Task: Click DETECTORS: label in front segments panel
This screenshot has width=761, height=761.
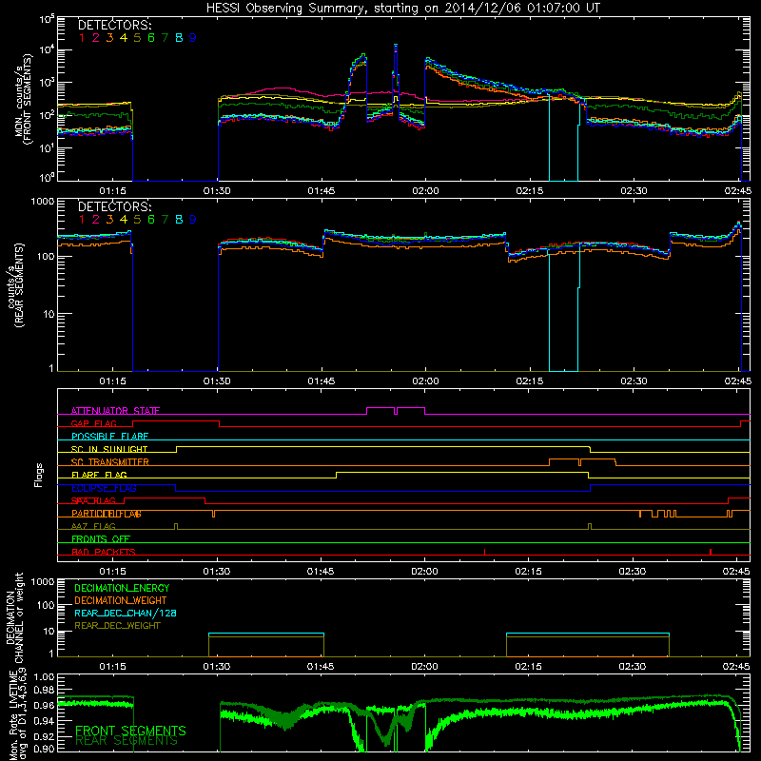Action: (x=115, y=26)
